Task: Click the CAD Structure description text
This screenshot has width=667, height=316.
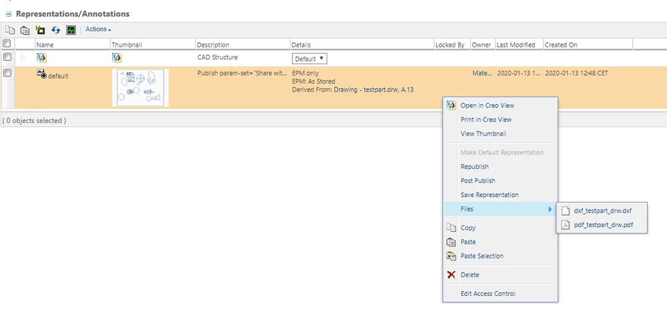Action: [x=218, y=57]
